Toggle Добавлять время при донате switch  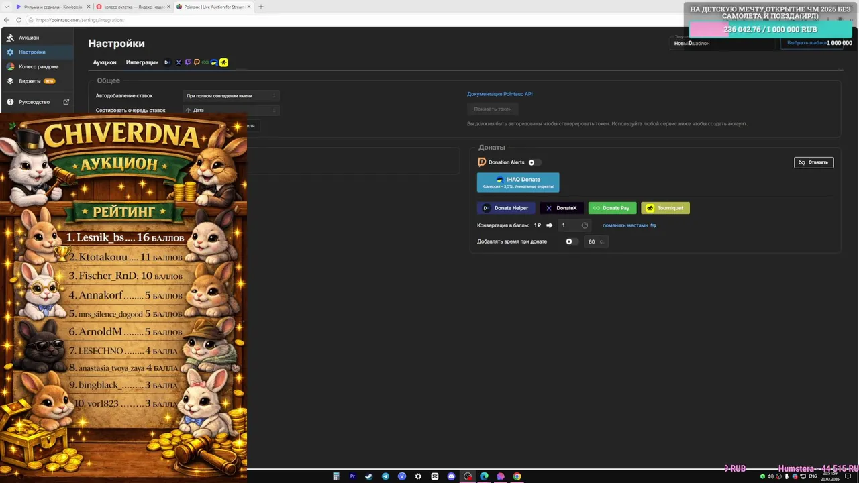(572, 241)
